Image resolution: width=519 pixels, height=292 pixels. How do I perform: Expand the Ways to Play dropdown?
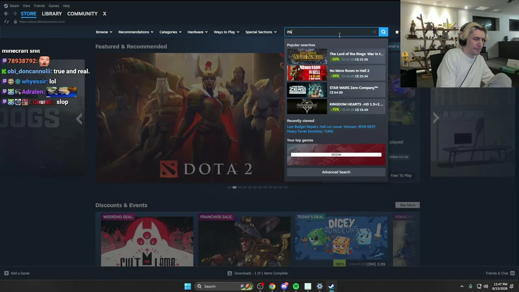tap(226, 32)
